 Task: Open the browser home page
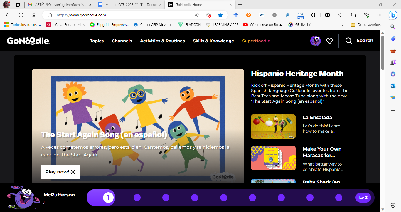click(x=34, y=15)
